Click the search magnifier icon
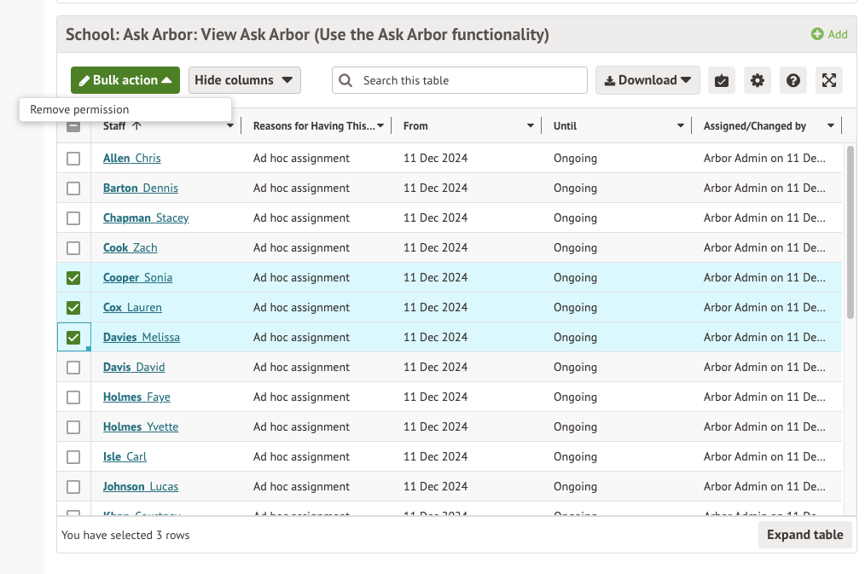This screenshot has width=865, height=574. pos(345,79)
